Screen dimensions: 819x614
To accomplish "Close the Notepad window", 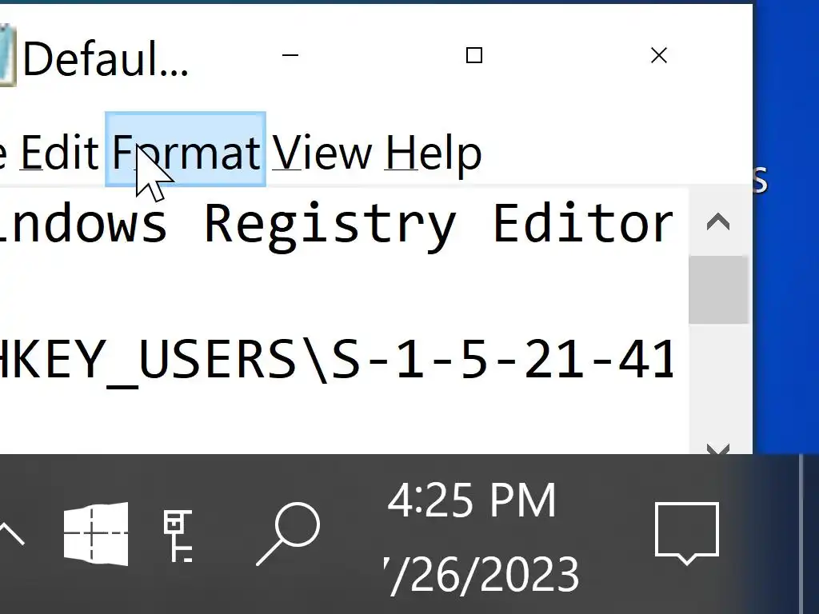I will [659, 55].
